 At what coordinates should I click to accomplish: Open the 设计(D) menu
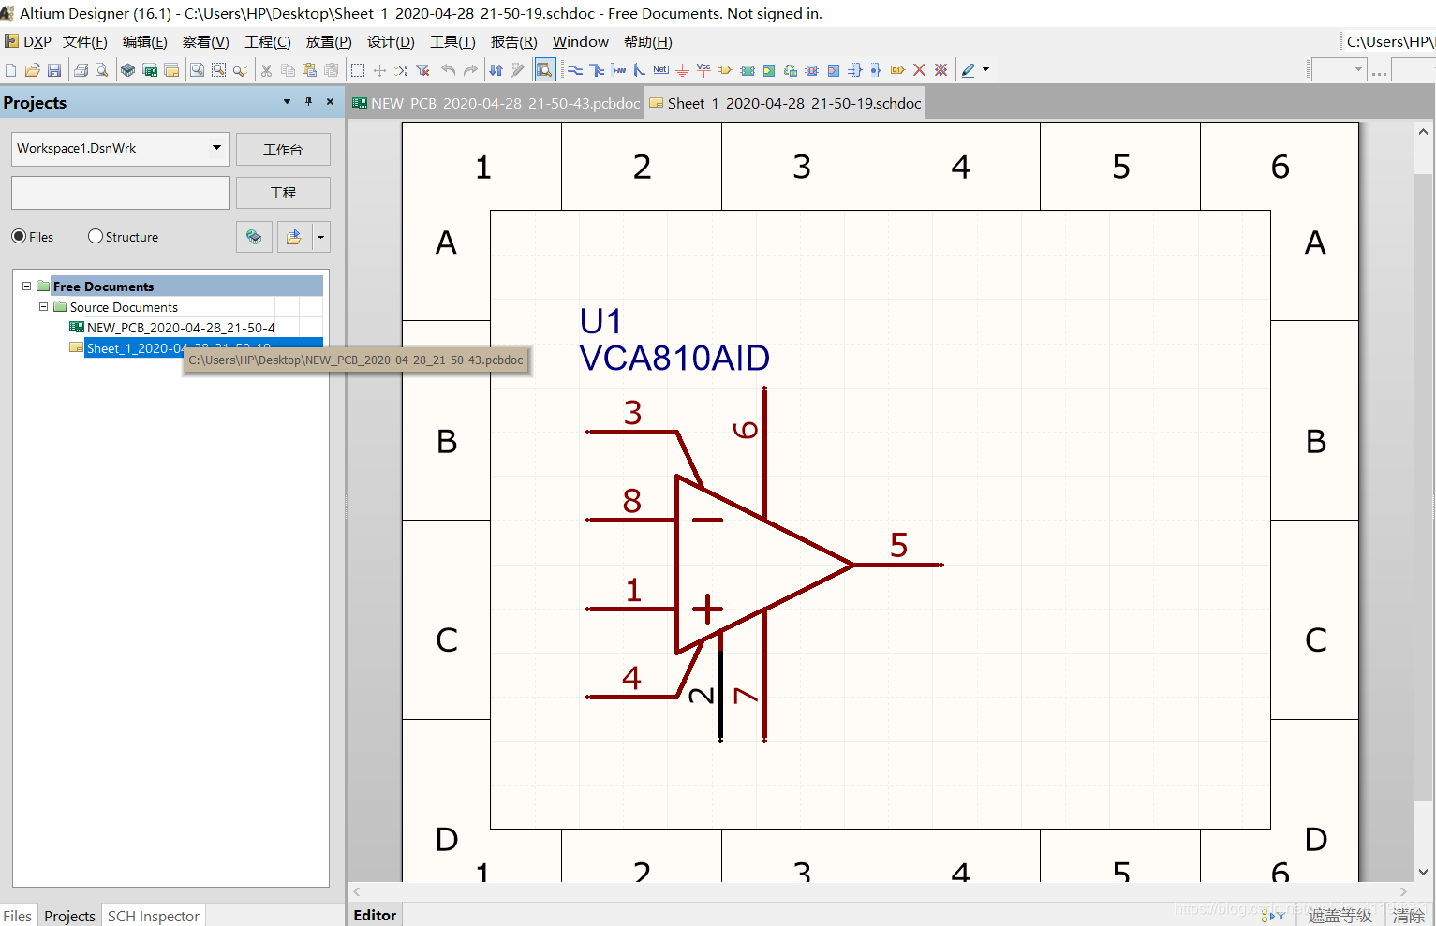point(391,42)
